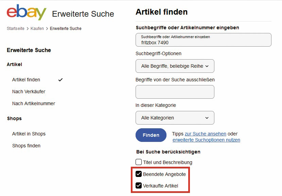282x196 pixels.
Task: Click Erweiterte Suche breadcrumb text
Action: (x=66, y=29)
